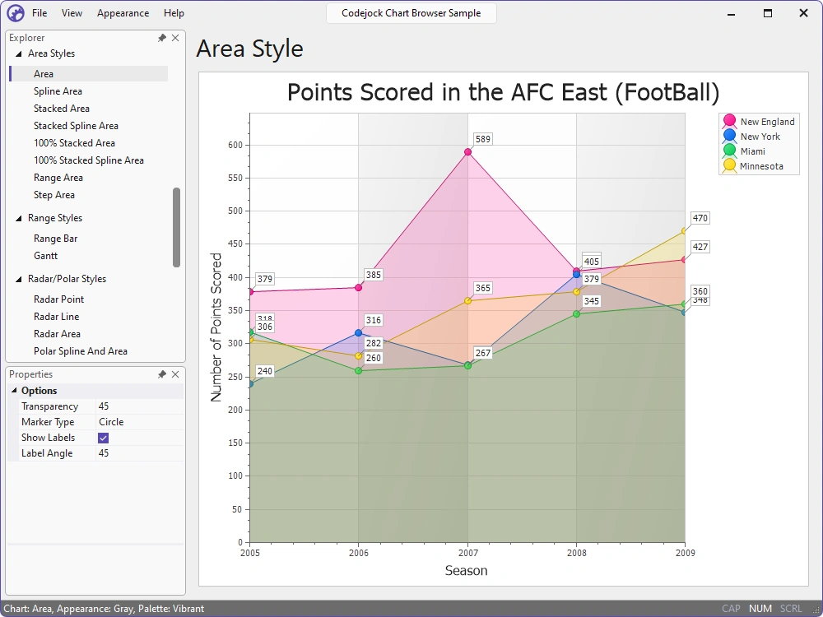Click the 365 Minnesota data label
Viewport: 823px width, 617px height.
(482, 288)
